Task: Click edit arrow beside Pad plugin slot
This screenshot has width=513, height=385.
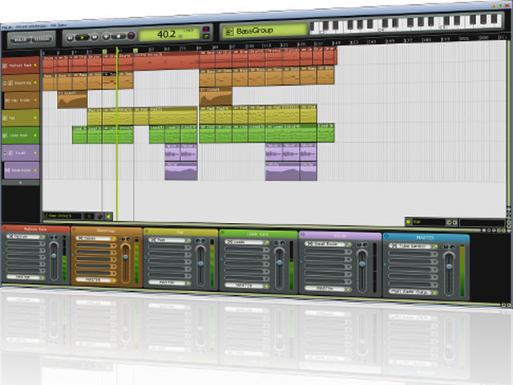Action: point(188,241)
